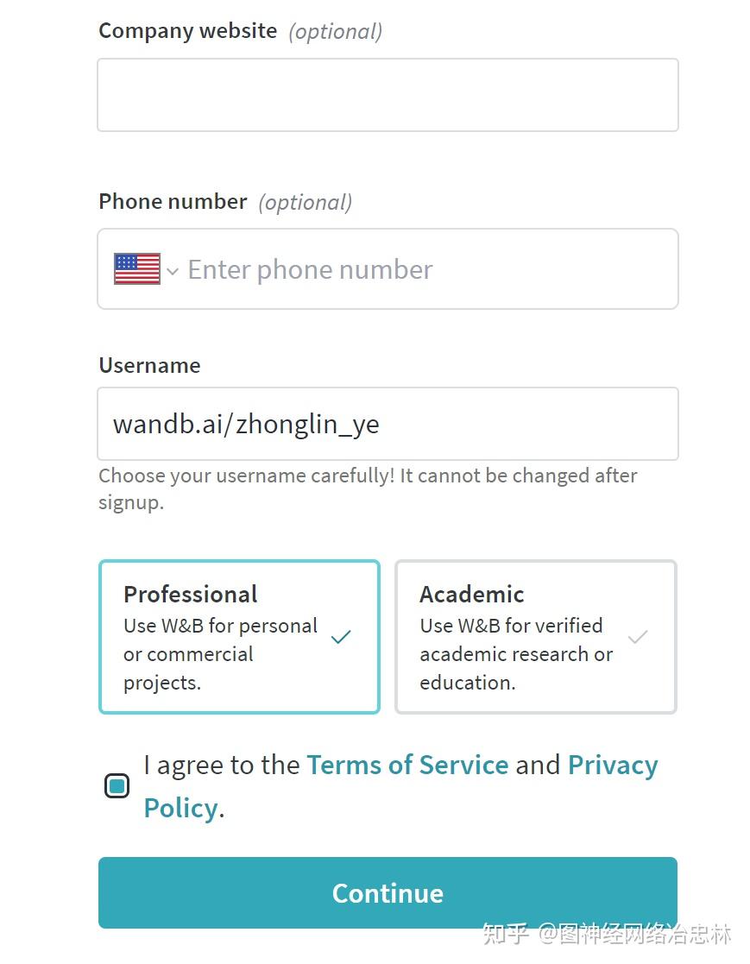Toggle the agree to terms checkbox

click(x=117, y=785)
